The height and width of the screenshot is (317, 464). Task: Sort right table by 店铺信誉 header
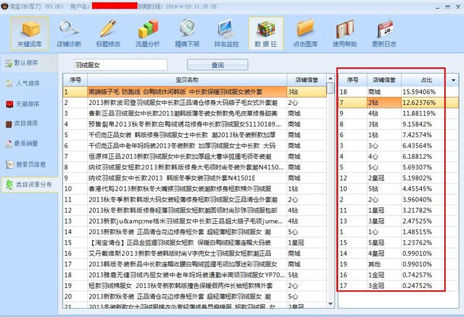pyautogui.click(x=384, y=80)
